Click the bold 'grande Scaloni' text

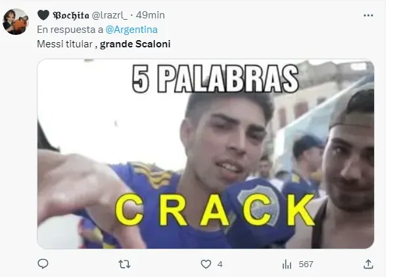(135, 44)
